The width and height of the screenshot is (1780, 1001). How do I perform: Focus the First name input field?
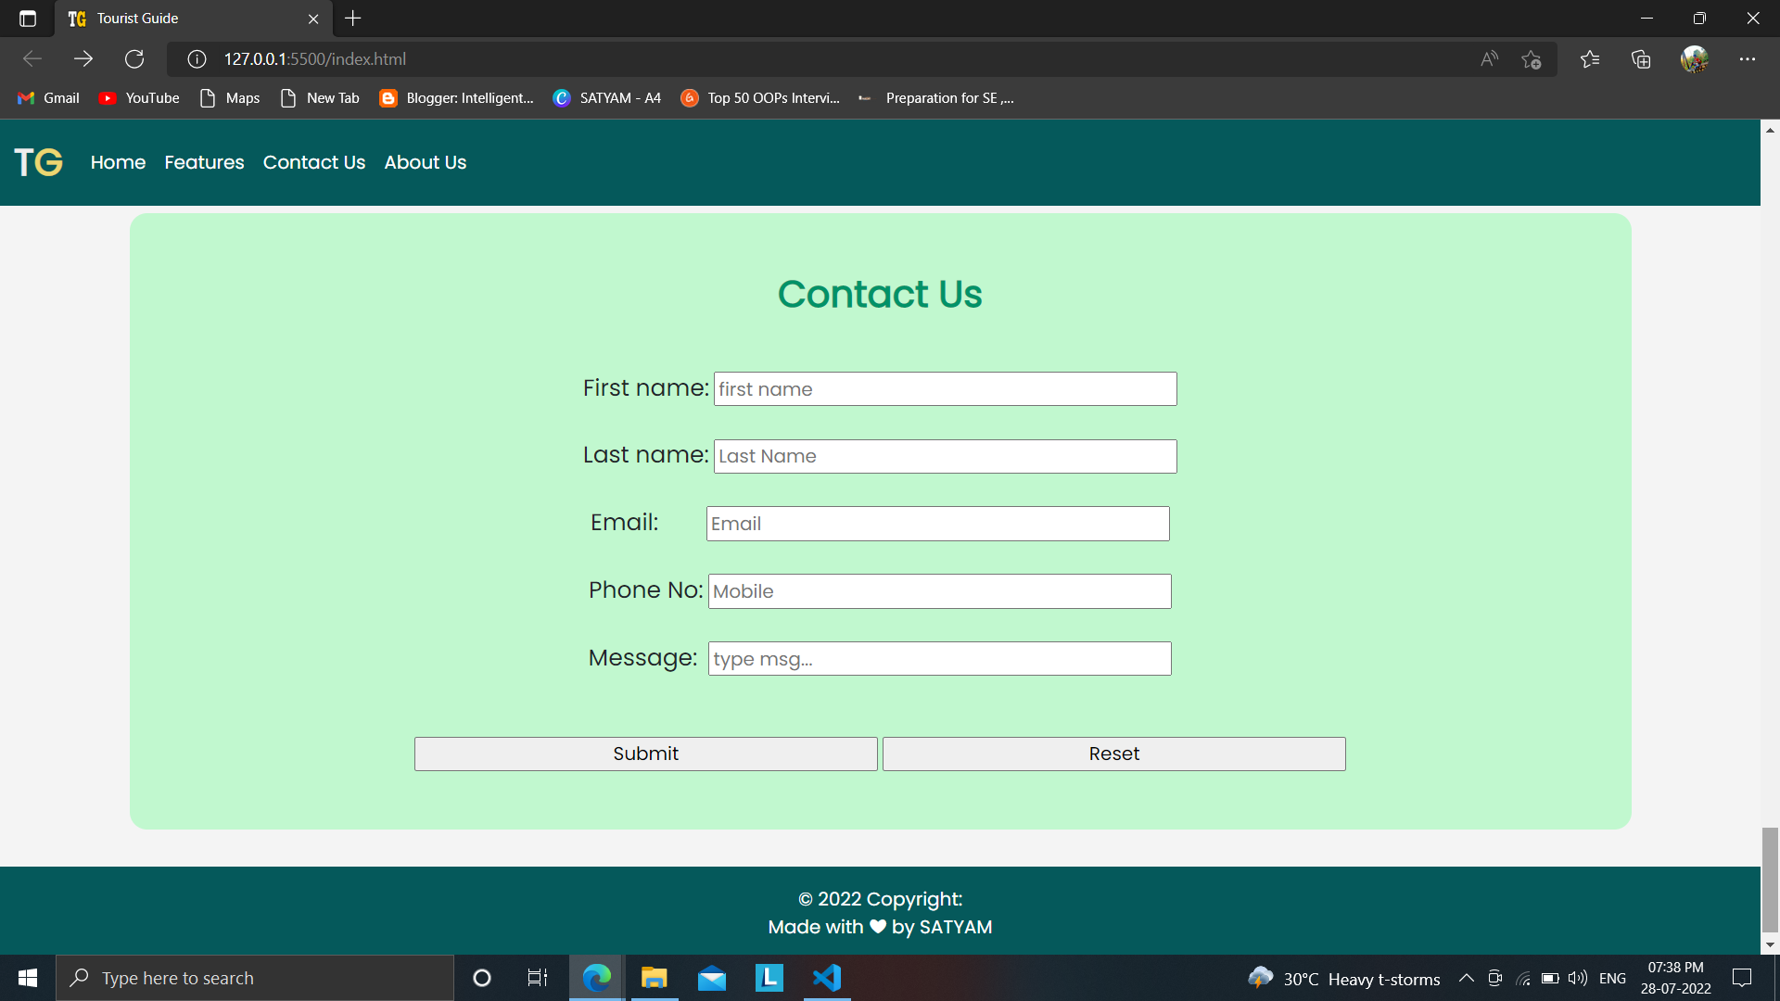tap(945, 389)
